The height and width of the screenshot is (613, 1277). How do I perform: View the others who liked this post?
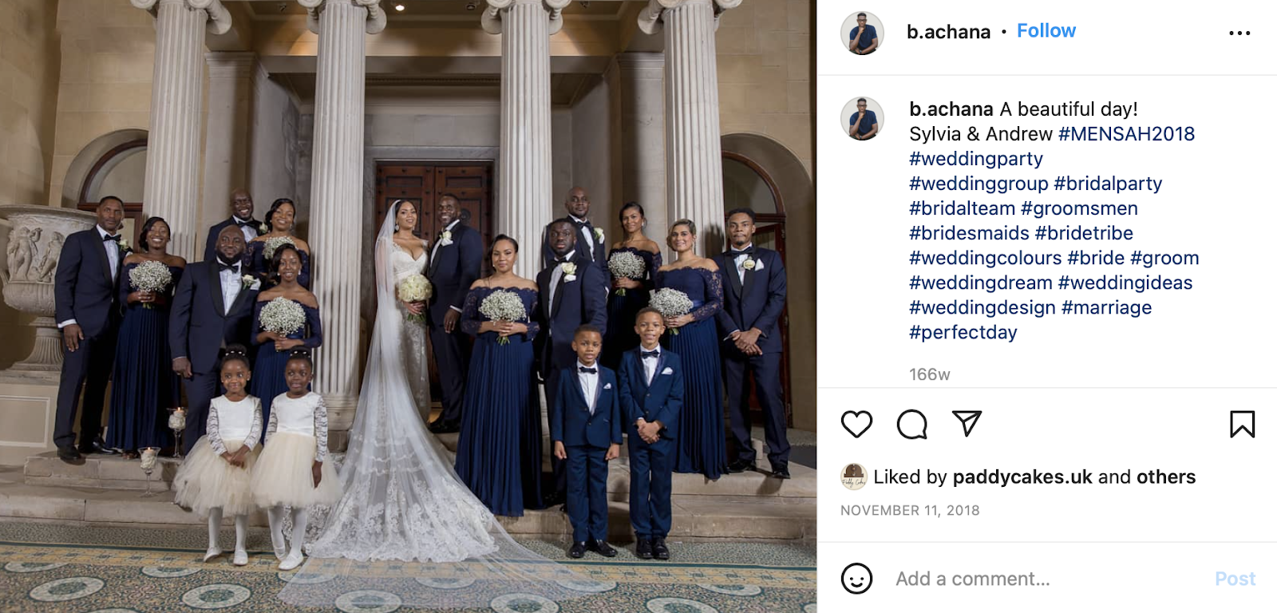click(1166, 477)
